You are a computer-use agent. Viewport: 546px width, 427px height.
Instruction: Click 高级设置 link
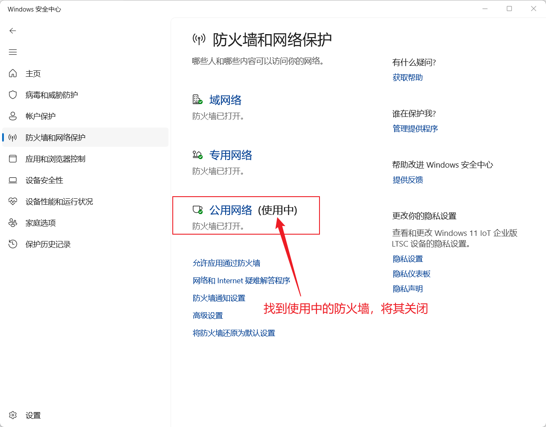(x=208, y=316)
